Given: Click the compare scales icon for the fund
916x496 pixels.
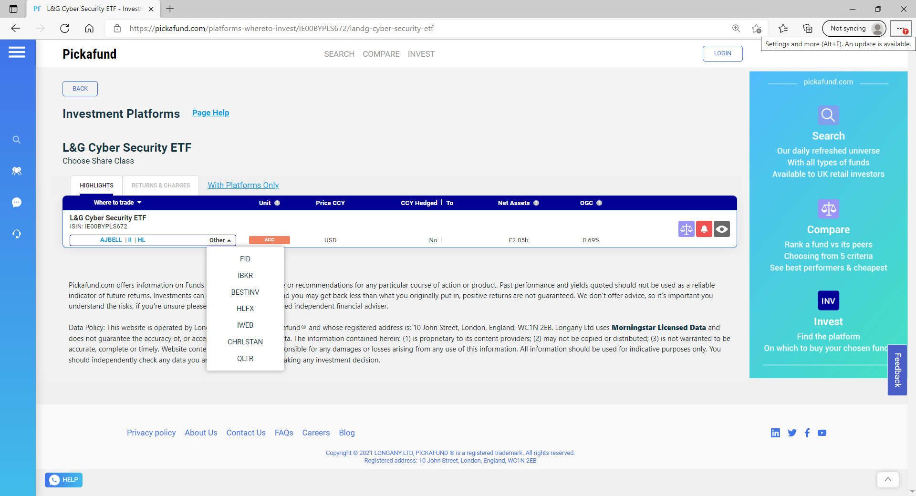Looking at the screenshot, I should [687, 229].
